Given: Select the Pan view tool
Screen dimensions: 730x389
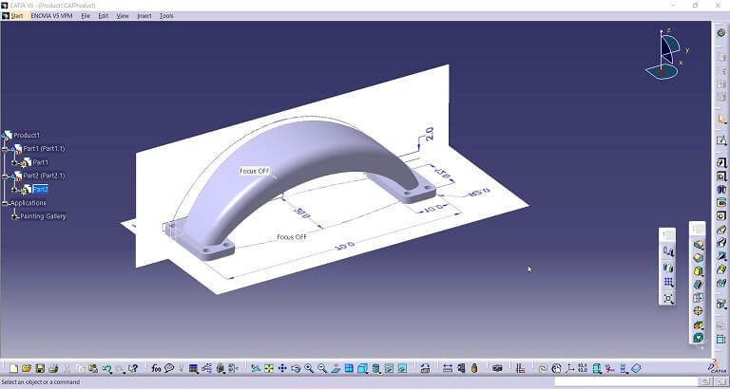Looking at the screenshot, I should [282, 368].
